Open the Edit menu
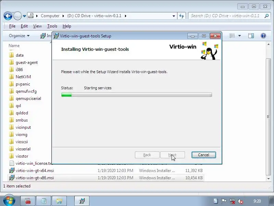The height and width of the screenshot is (206, 274). (x=24, y=26)
